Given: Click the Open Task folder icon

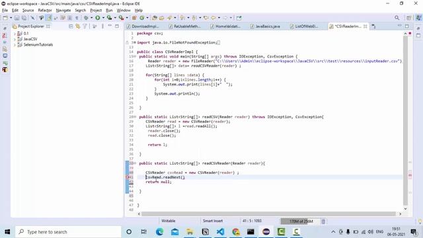Looking at the screenshot, I should point(161,18).
